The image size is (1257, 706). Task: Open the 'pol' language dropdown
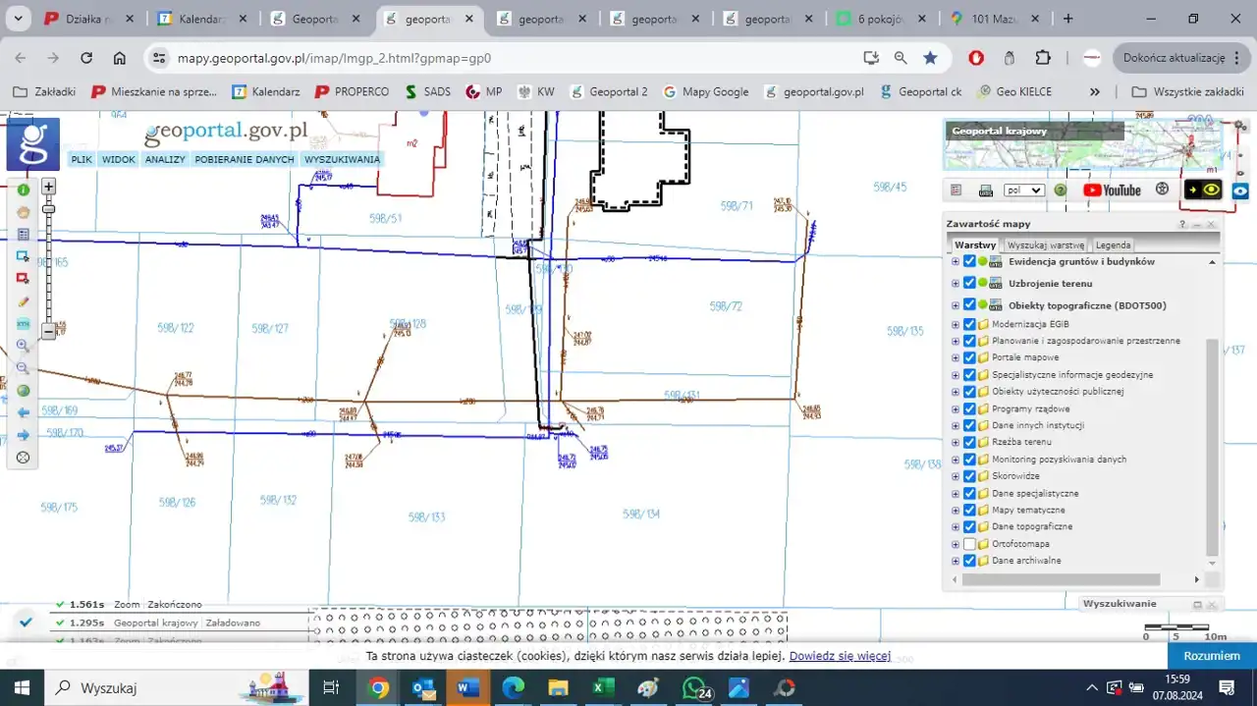tap(1023, 190)
